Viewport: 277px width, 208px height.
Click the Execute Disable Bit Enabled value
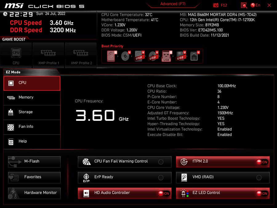tap(225, 135)
